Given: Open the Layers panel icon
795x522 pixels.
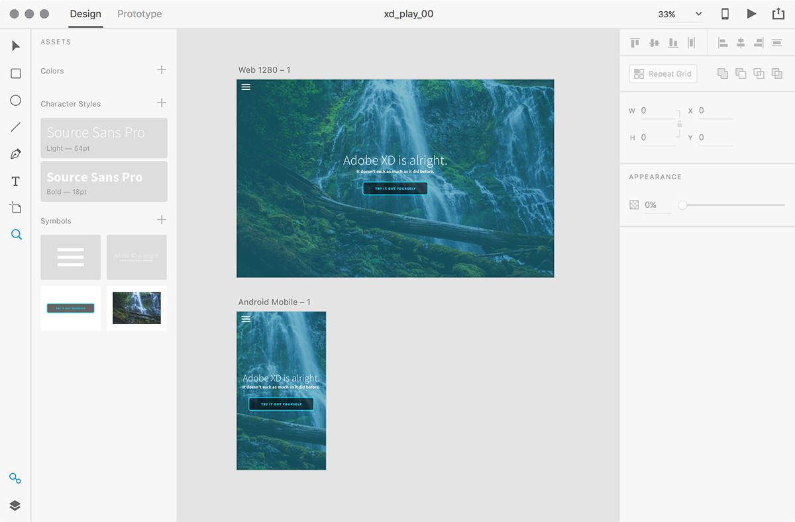Looking at the screenshot, I should pos(15,505).
